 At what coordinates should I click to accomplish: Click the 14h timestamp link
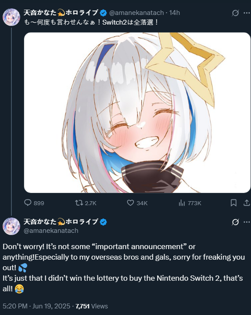tap(174, 13)
